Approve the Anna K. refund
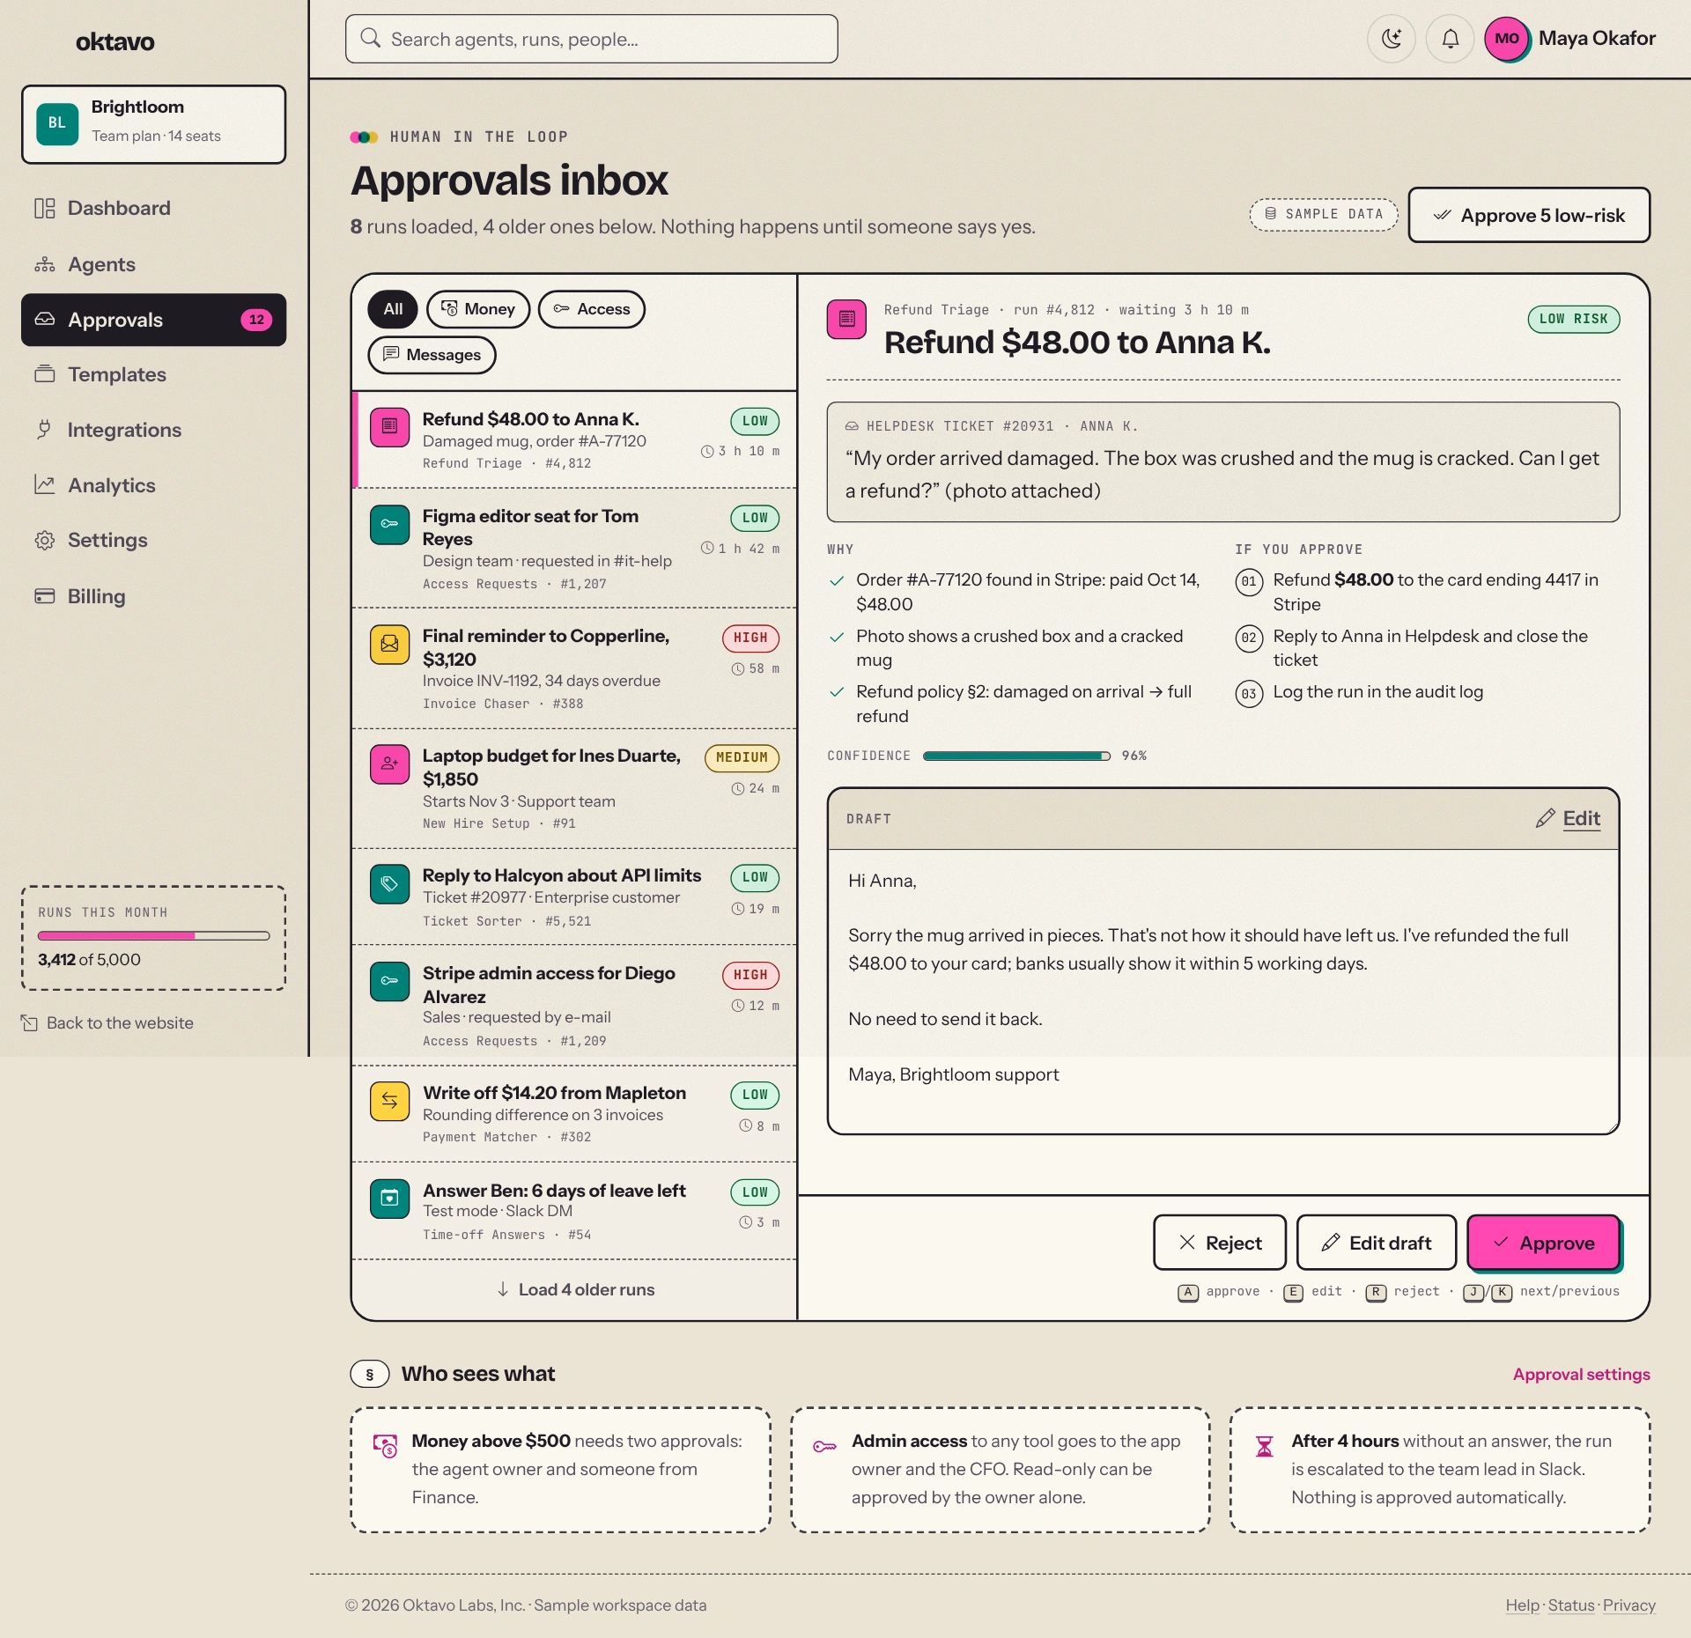The width and height of the screenshot is (1691, 1638). pyautogui.click(x=1544, y=1243)
